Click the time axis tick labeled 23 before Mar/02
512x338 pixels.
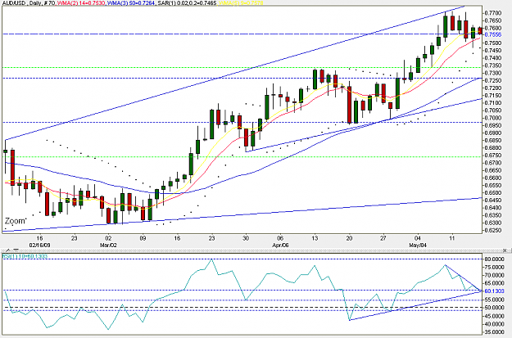coord(74,238)
